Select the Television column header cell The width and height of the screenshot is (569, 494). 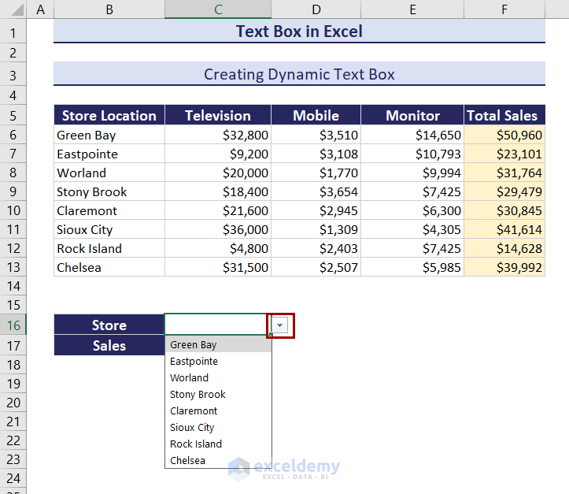coord(218,115)
